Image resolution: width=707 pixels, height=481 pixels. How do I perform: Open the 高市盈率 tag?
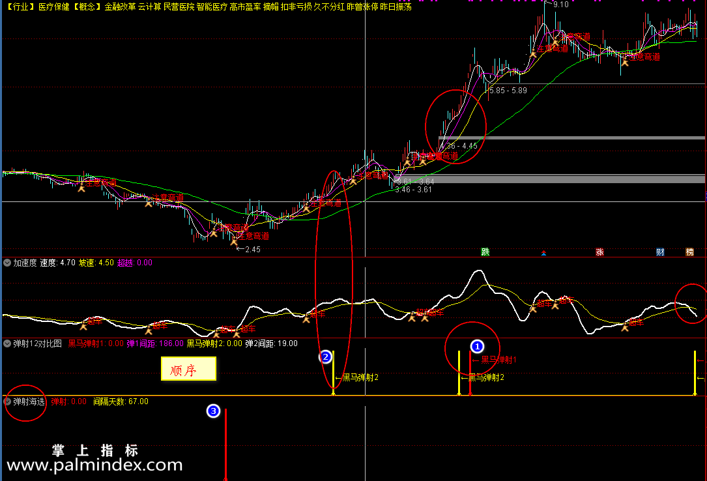coord(245,7)
